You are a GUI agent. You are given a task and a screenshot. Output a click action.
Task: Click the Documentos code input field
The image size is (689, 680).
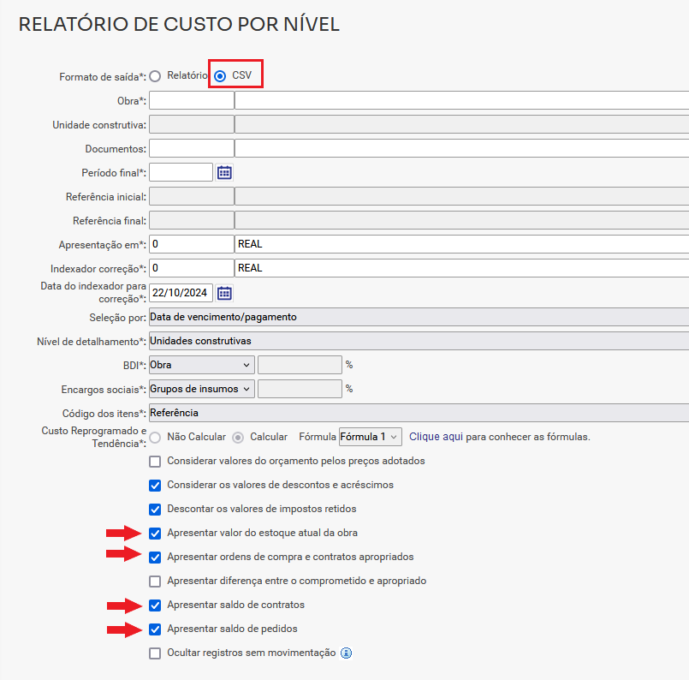click(x=192, y=148)
